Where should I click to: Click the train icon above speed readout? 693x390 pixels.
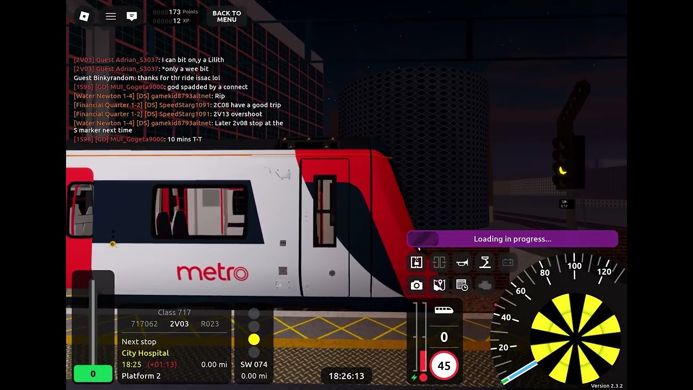[444, 310]
